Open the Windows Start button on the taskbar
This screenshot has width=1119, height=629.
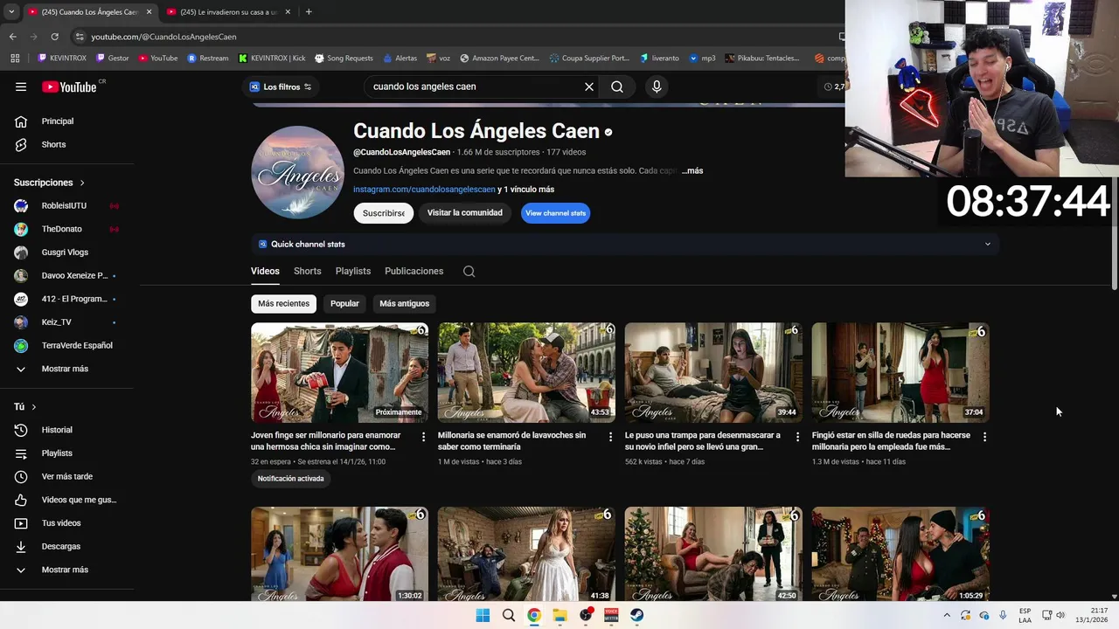click(x=483, y=615)
